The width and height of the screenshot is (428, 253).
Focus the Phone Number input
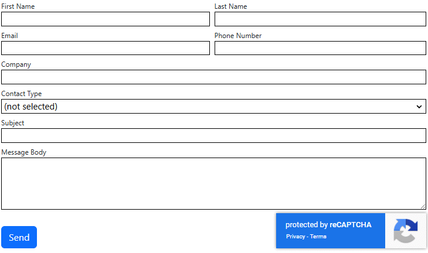[320, 48]
